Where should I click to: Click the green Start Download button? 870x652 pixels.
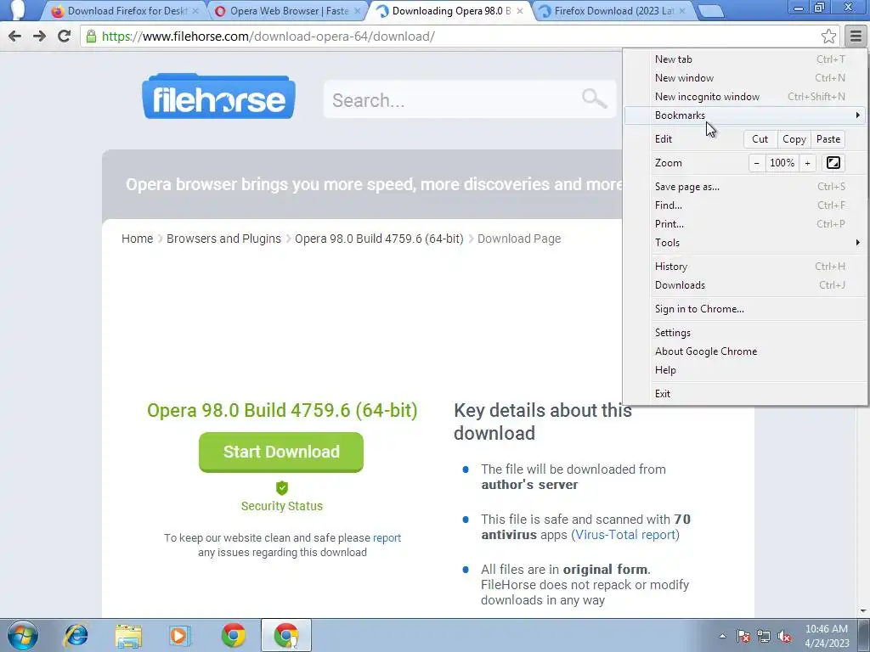281,452
